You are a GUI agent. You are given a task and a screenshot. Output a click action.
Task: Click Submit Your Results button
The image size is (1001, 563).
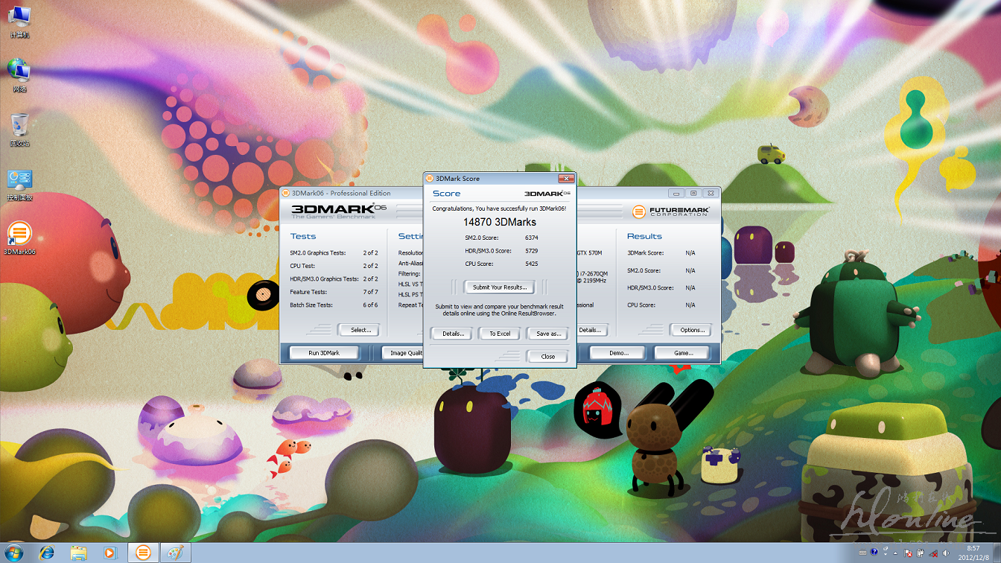pos(500,287)
